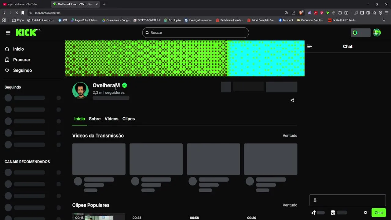Click the bookmark icon beside address bar
The width and height of the screenshot is (391, 220).
(x=23, y=13)
